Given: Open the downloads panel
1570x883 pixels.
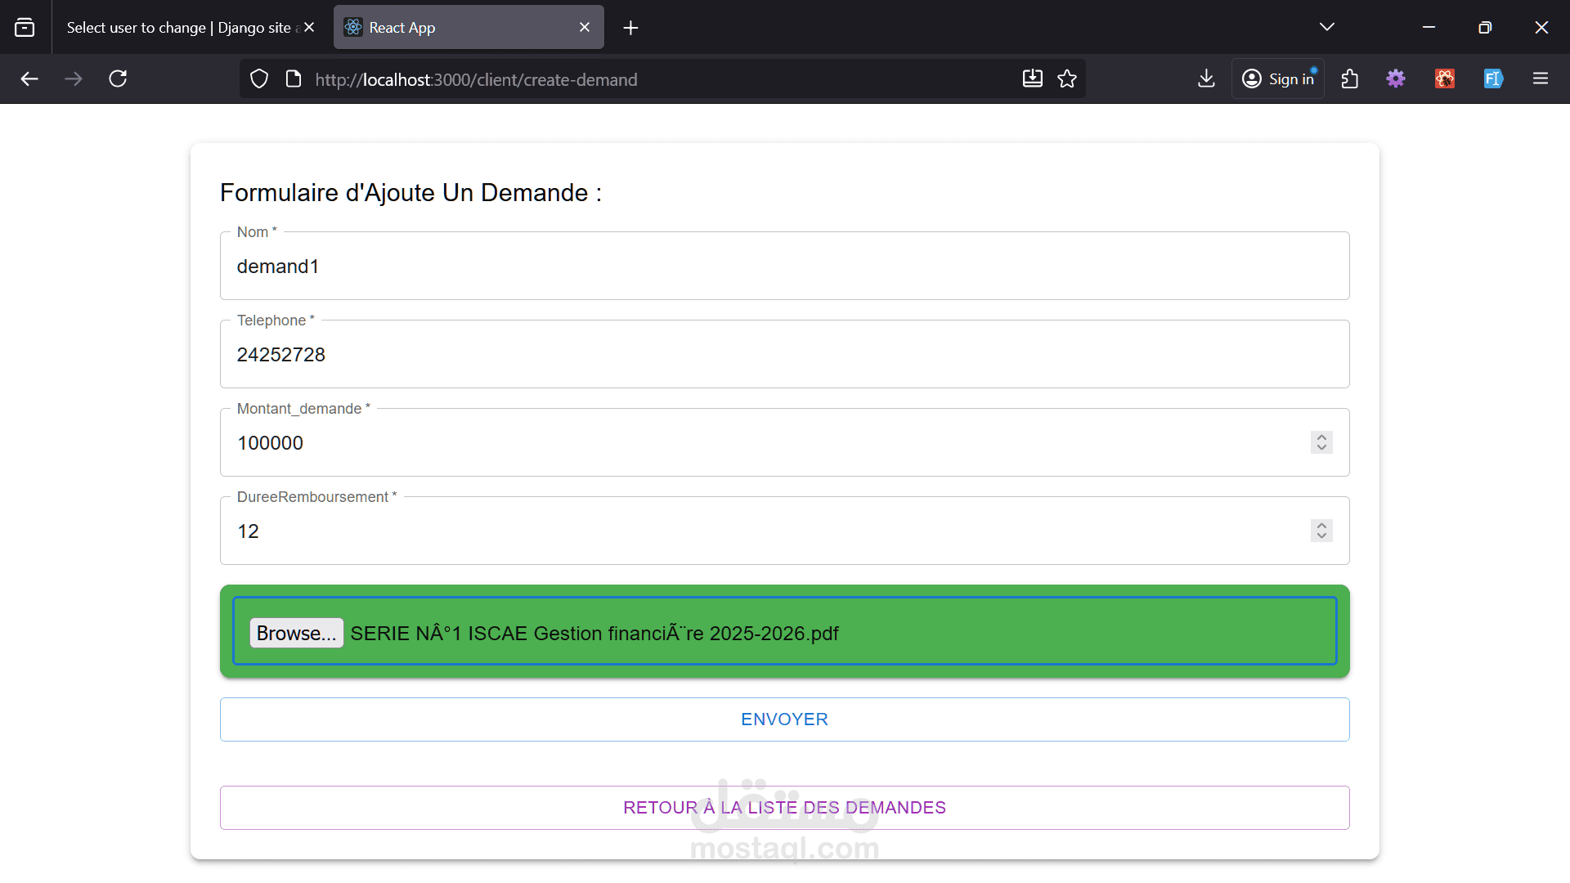Looking at the screenshot, I should click(1206, 79).
